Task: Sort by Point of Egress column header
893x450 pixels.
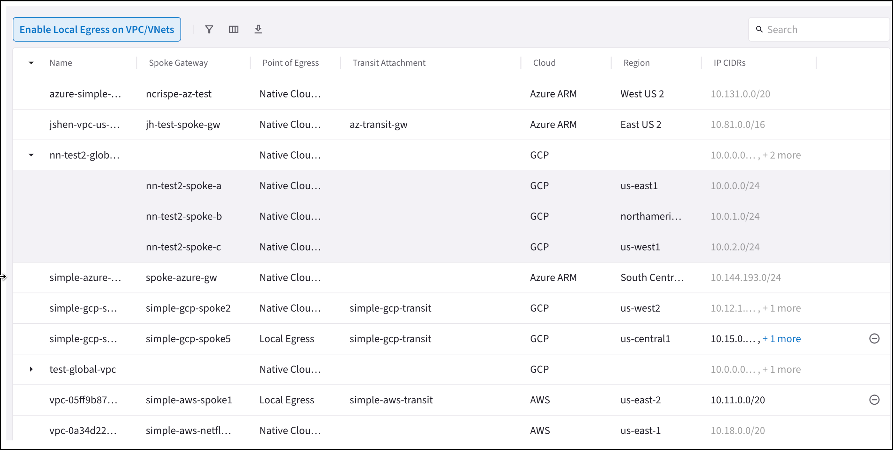Action: tap(291, 63)
